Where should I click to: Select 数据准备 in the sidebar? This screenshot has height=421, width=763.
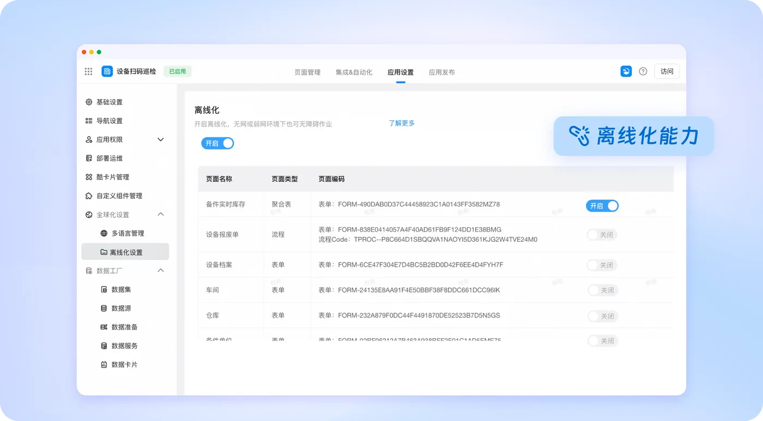125,327
